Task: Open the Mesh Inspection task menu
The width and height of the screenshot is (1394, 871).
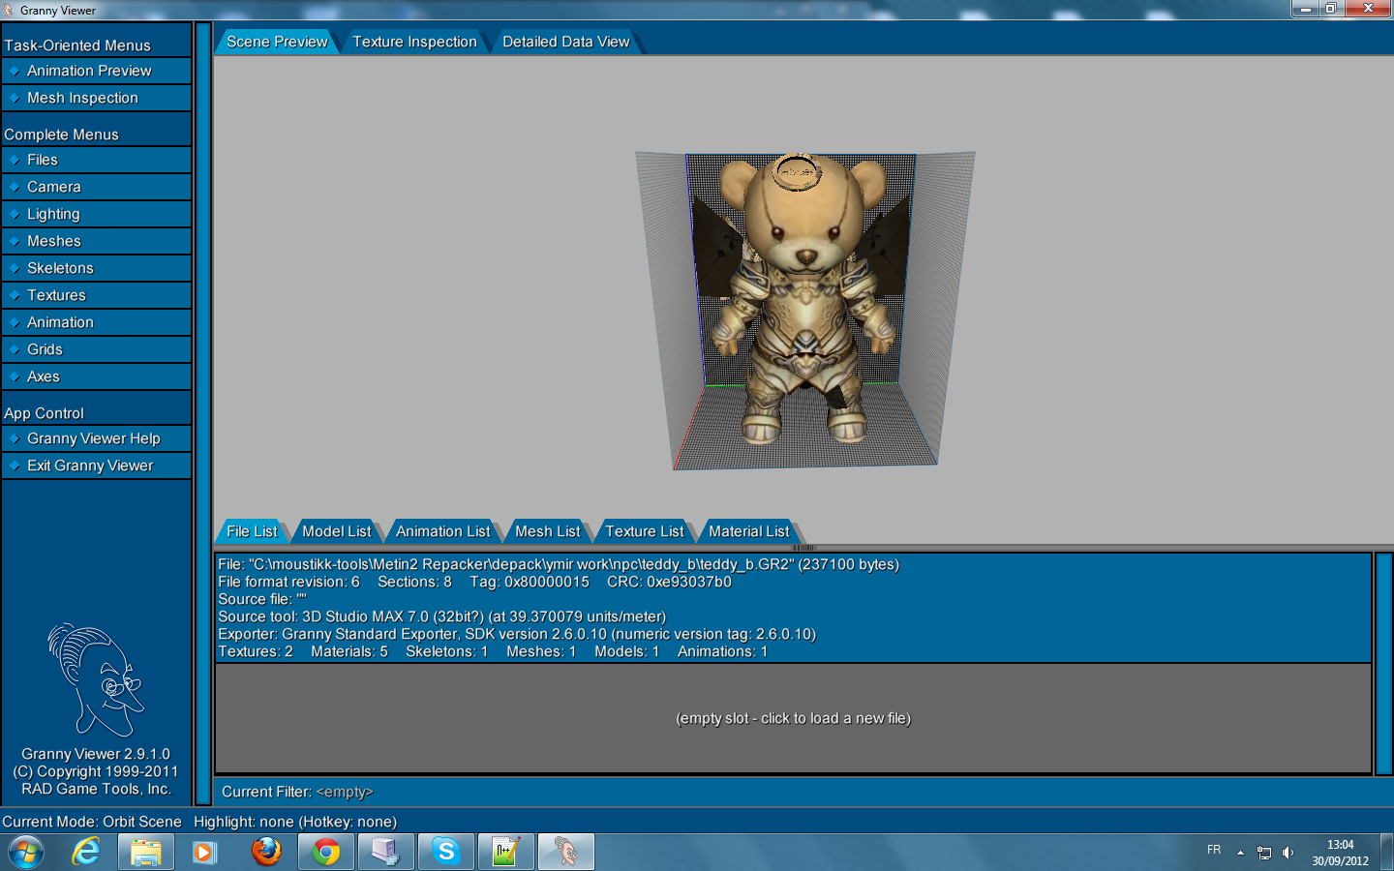Action: pos(97,98)
